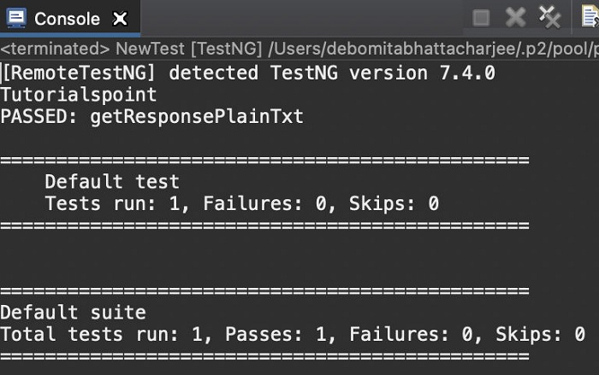The image size is (599, 375).
Task: Click "Passes: 1" in the suite summary
Action: [255, 335]
